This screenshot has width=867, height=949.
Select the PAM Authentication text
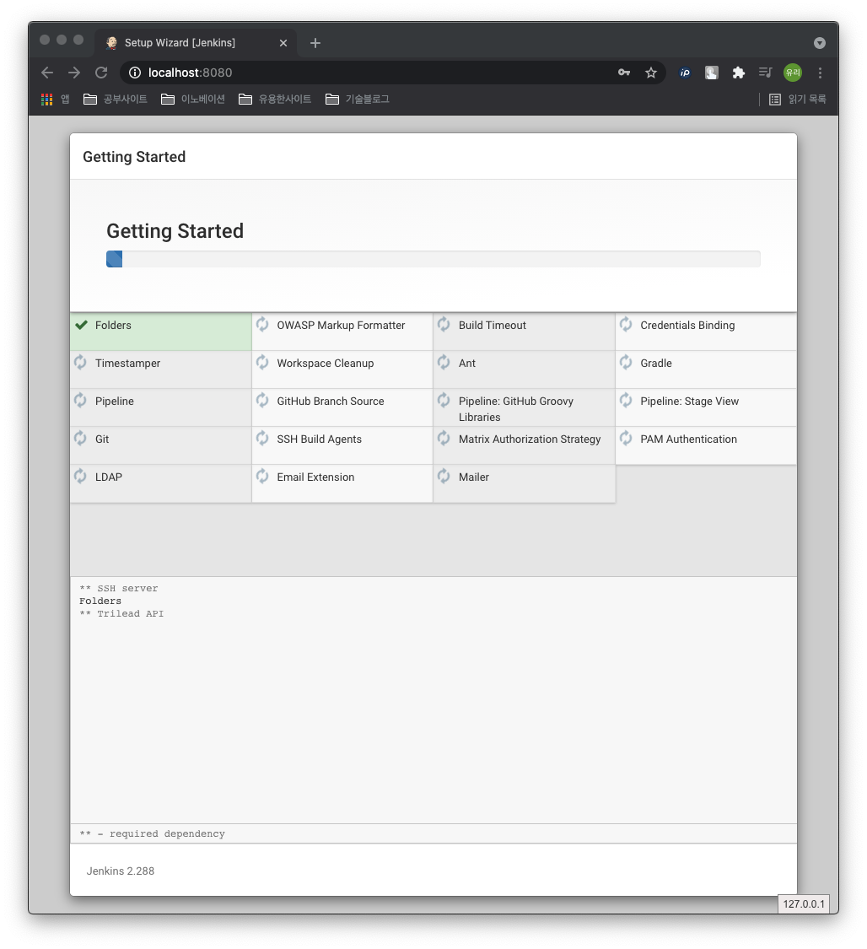[x=688, y=439]
